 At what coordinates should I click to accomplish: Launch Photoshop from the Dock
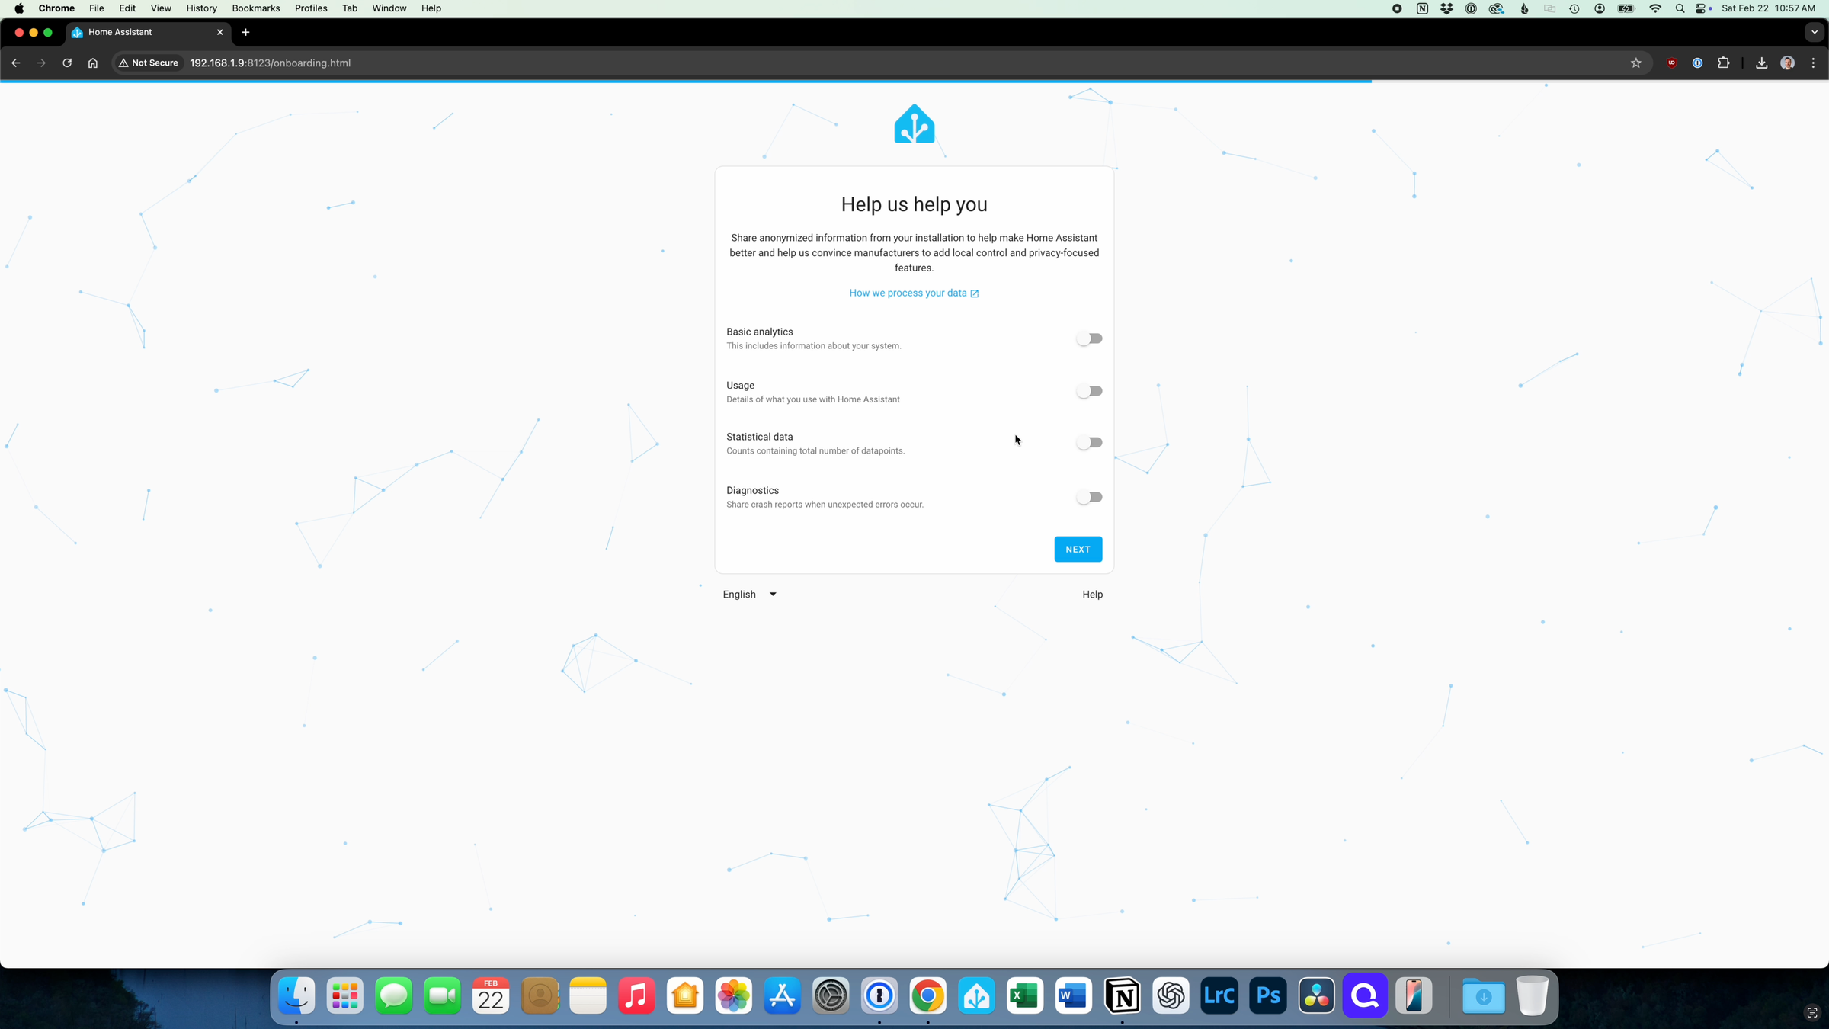pos(1267,996)
